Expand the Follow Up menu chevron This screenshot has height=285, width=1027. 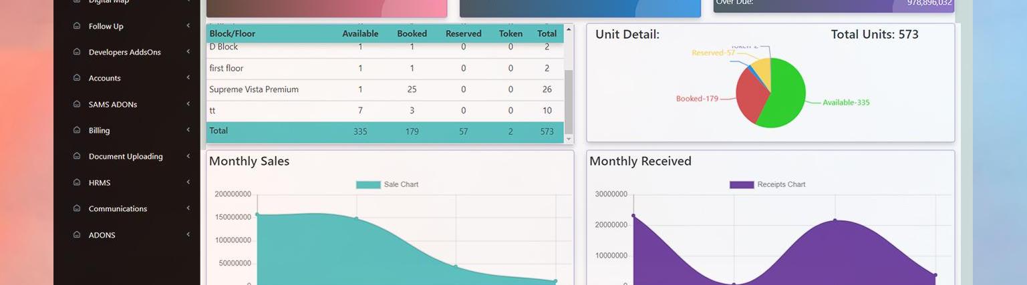(x=188, y=26)
